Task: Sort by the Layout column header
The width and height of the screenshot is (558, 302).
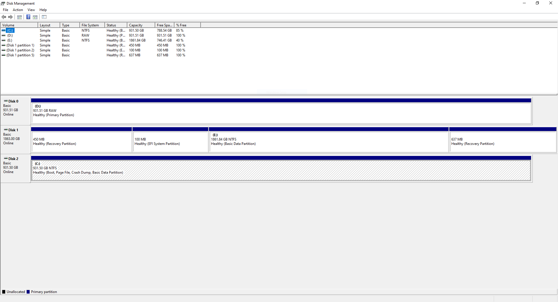Action: (x=49, y=25)
